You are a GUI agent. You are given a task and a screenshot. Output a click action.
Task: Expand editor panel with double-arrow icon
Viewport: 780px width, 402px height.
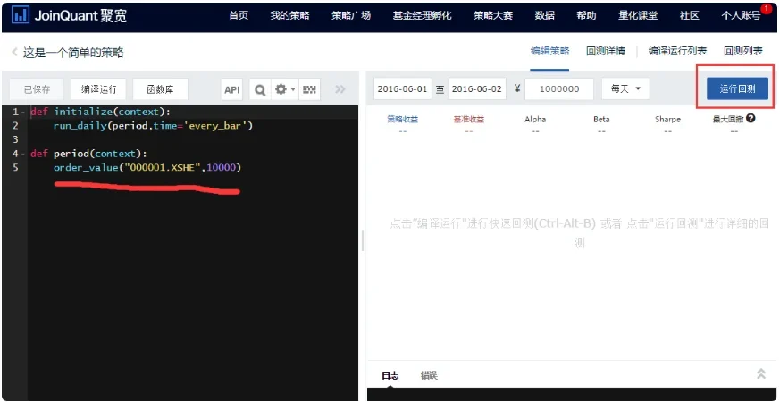point(340,89)
